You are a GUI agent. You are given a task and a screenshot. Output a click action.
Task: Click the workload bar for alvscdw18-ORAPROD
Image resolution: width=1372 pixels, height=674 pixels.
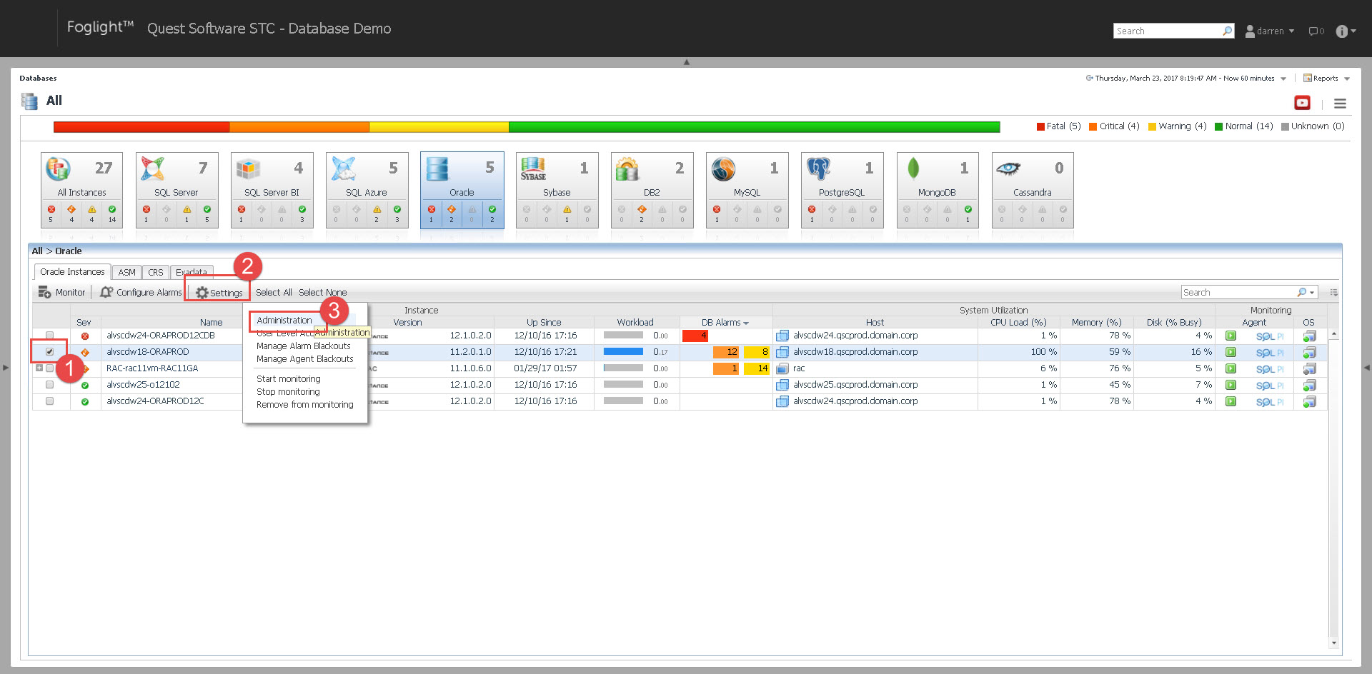623,351
